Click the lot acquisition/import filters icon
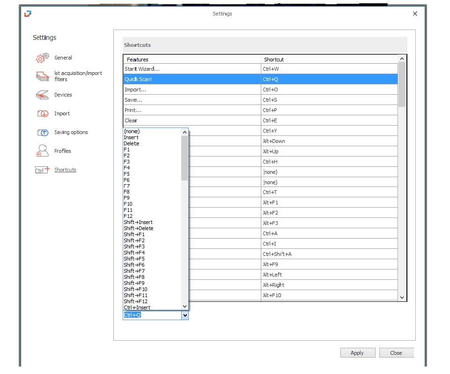Image resolution: width=450 pixels, height=374 pixels. [43, 76]
